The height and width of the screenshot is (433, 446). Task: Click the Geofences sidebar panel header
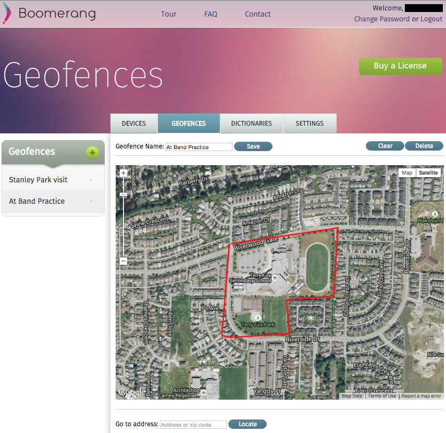(x=53, y=153)
